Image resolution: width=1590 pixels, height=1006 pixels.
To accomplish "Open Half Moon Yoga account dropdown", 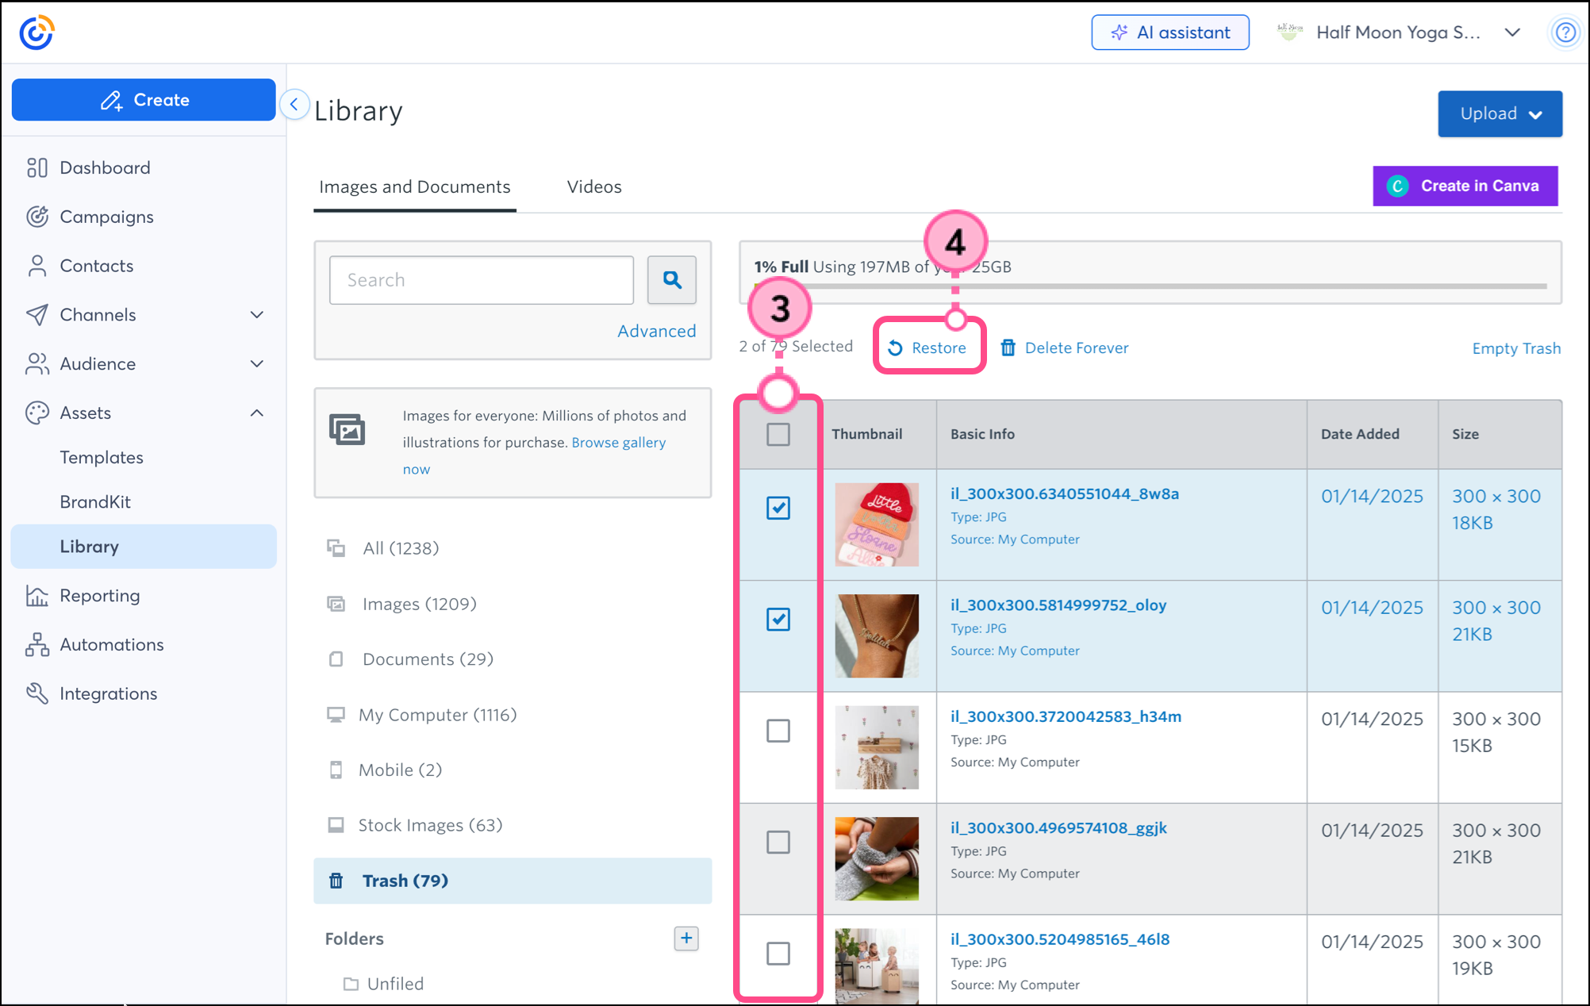I will point(1512,33).
